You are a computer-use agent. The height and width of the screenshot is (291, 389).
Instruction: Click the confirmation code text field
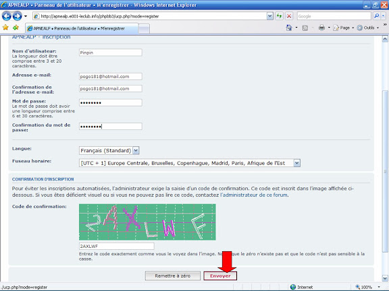[x=117, y=247]
